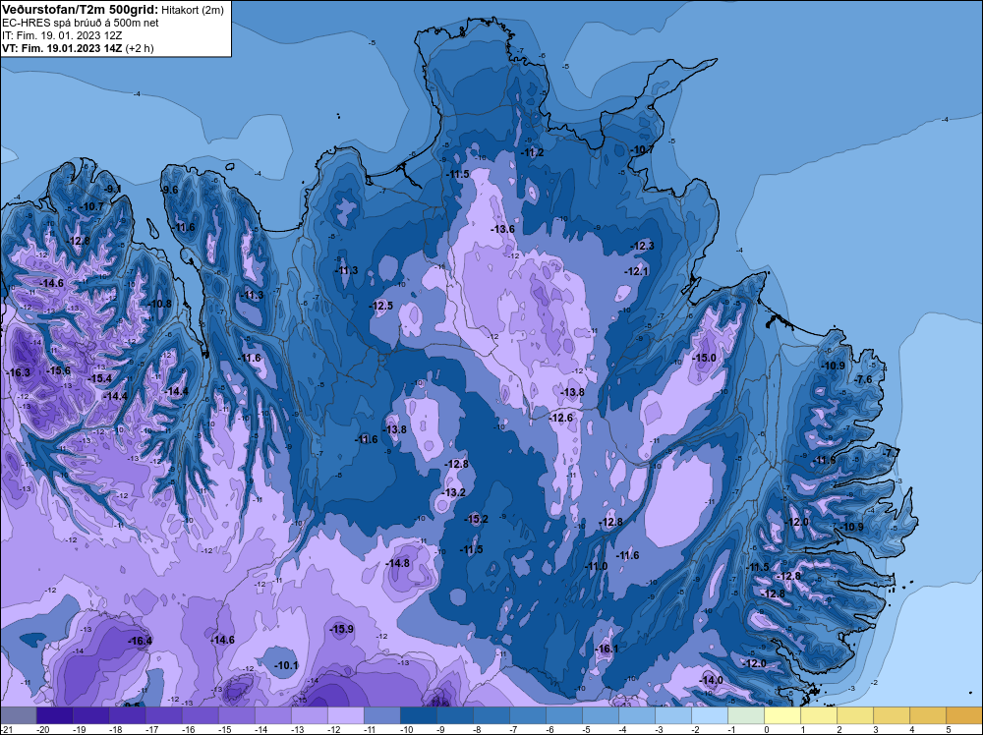Pick the legend swatch between -4 and -3

pos(636,715)
